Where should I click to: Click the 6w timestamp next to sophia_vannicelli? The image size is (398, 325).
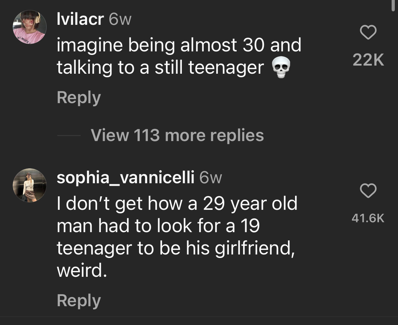pyautogui.click(x=211, y=178)
